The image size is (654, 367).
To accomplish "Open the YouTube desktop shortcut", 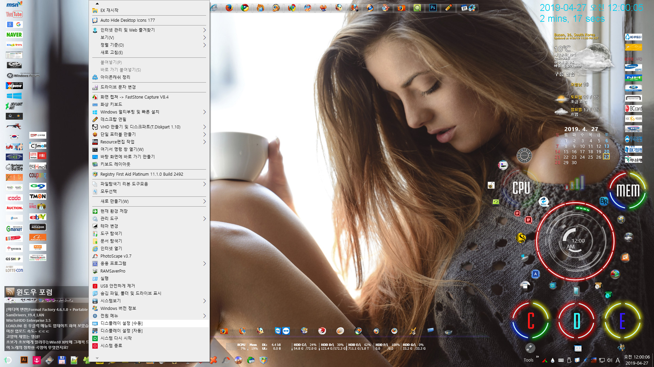I will [x=14, y=14].
